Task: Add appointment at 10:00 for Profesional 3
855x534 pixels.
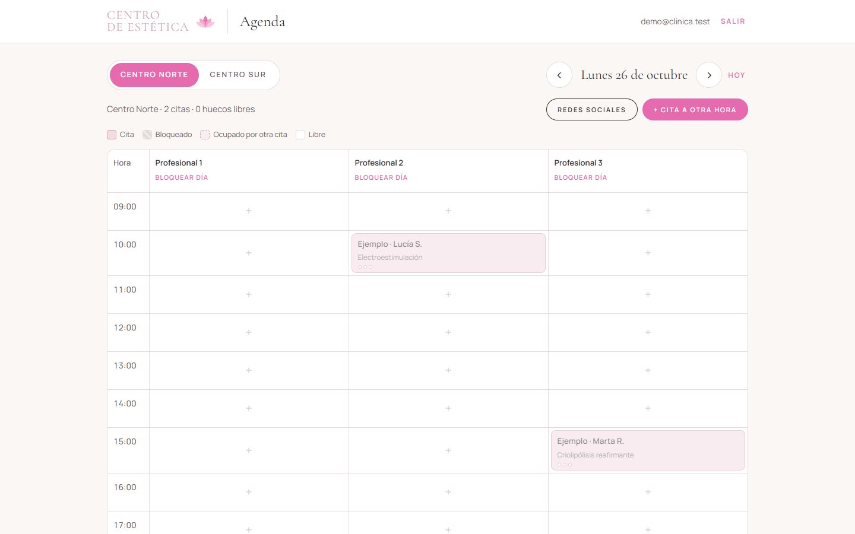Action: tap(648, 253)
